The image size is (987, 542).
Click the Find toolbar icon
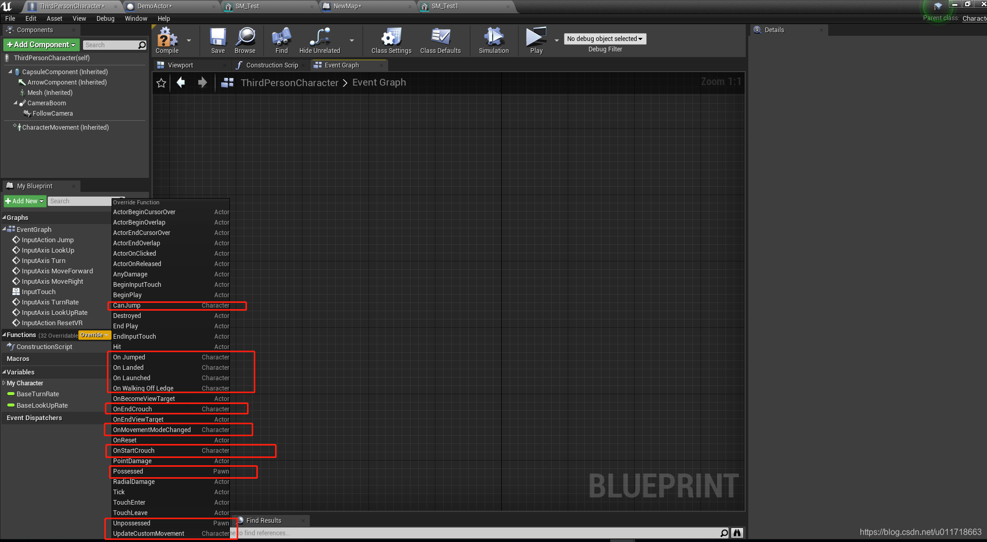(281, 40)
